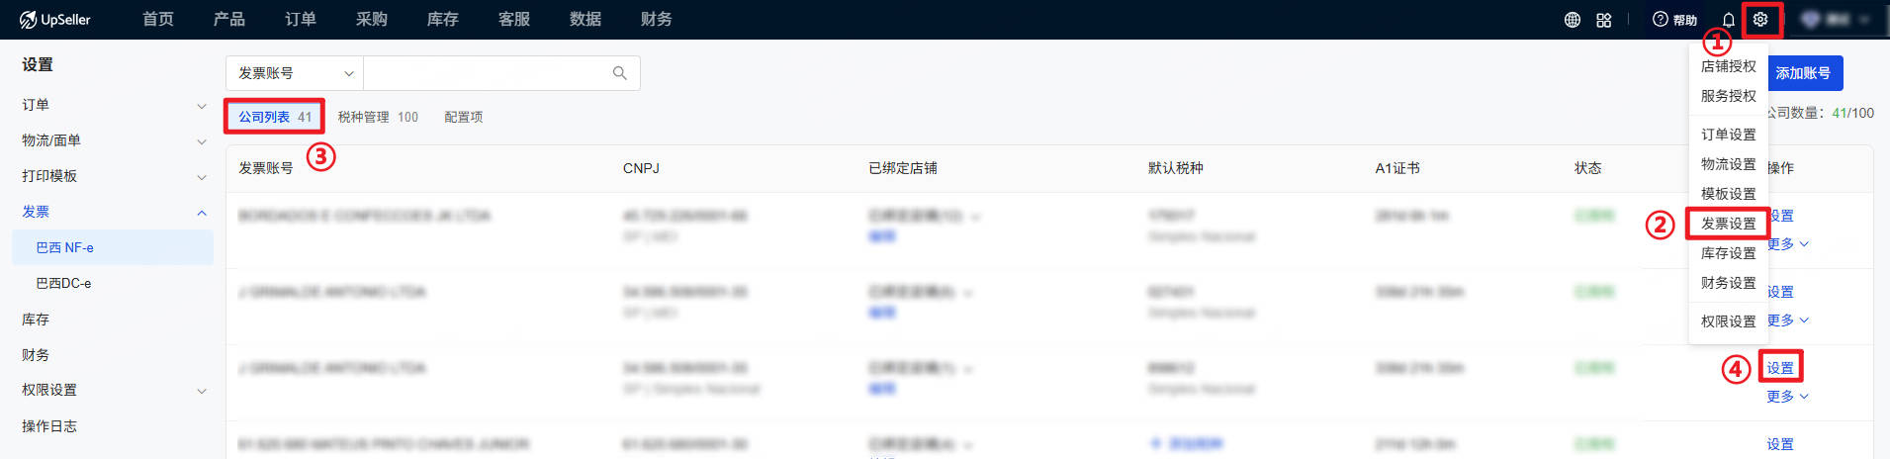Click the 默认税种 column header
This screenshot has height=459, width=1890.
[x=1175, y=168]
